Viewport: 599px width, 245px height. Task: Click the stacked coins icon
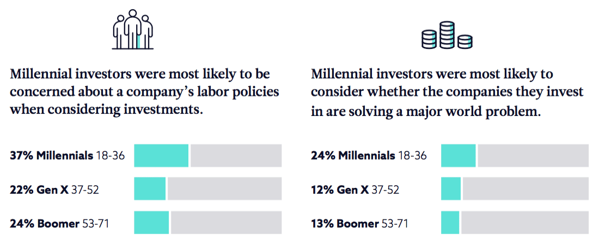coord(447,35)
